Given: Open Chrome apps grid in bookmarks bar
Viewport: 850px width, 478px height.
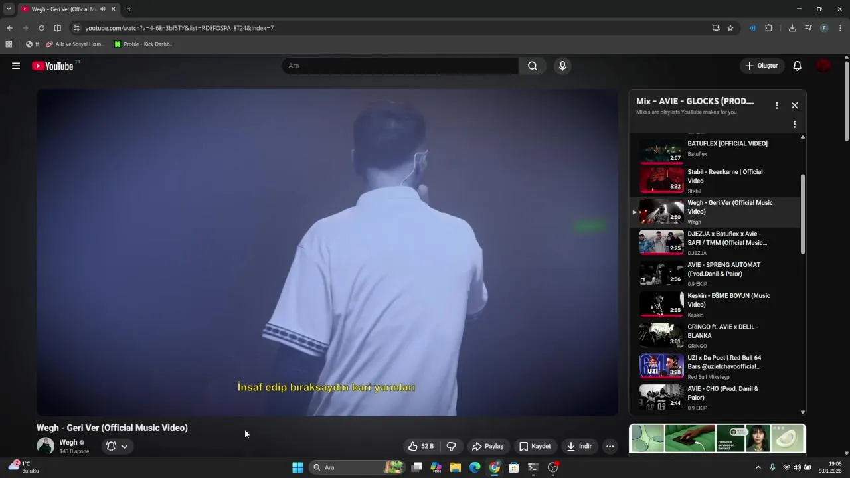Looking at the screenshot, I should click(x=9, y=44).
